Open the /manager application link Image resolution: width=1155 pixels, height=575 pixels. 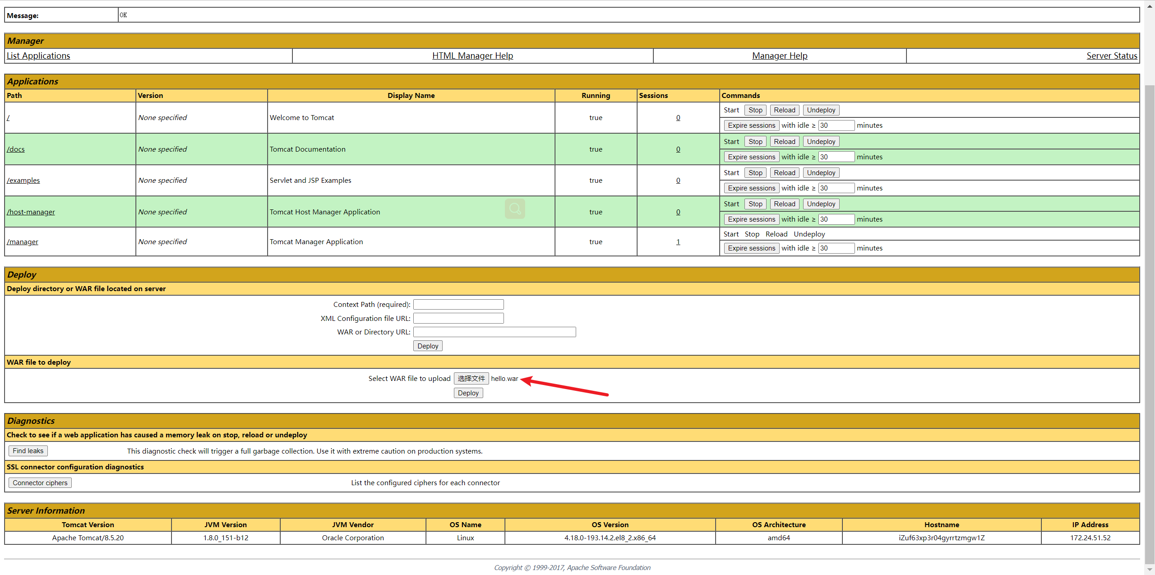pos(23,241)
